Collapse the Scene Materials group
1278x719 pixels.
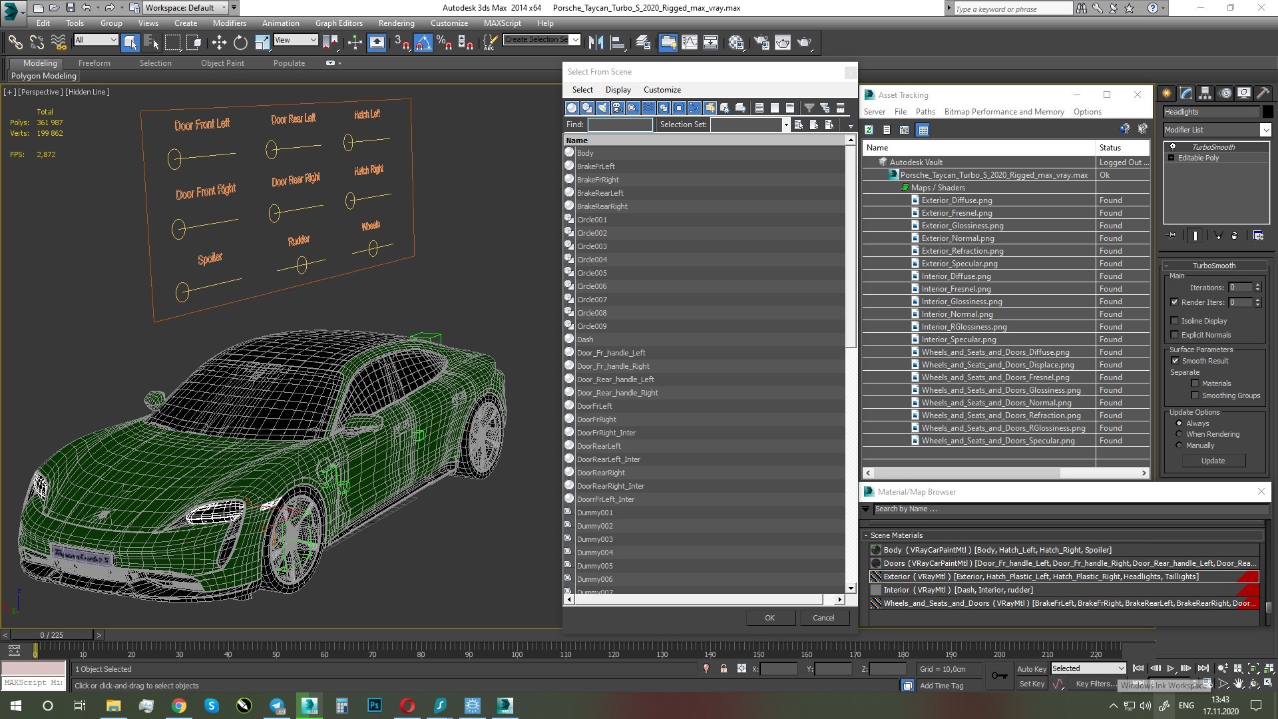[x=866, y=535]
